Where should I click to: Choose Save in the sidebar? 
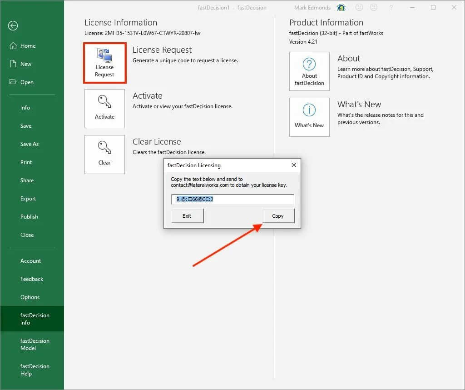tap(26, 126)
